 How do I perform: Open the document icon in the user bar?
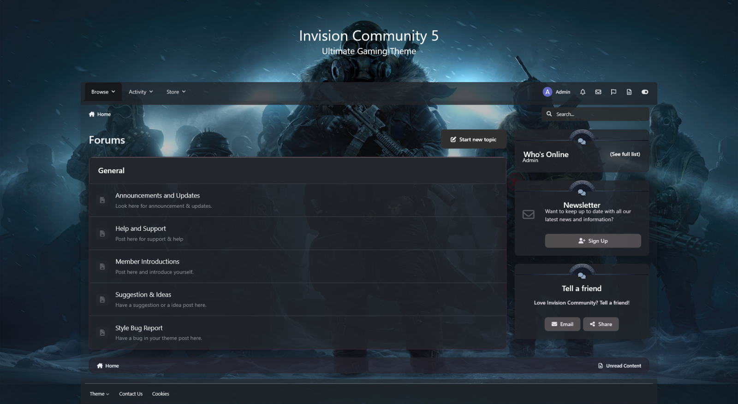point(629,92)
